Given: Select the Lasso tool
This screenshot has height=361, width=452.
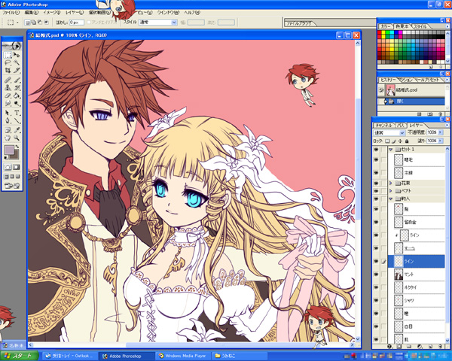Looking at the screenshot, I should 8,62.
